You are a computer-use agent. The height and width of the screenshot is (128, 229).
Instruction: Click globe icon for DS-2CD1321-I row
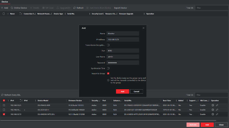pos(213,109)
